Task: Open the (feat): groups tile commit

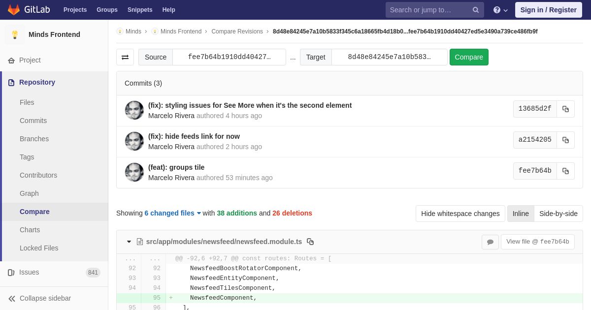Action: (176, 167)
